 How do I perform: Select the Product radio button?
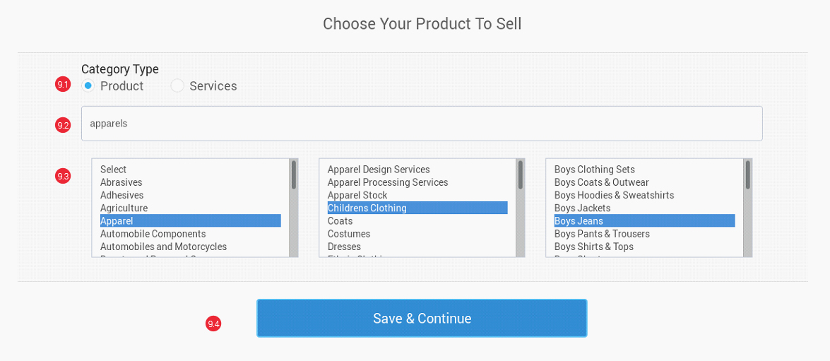(88, 85)
